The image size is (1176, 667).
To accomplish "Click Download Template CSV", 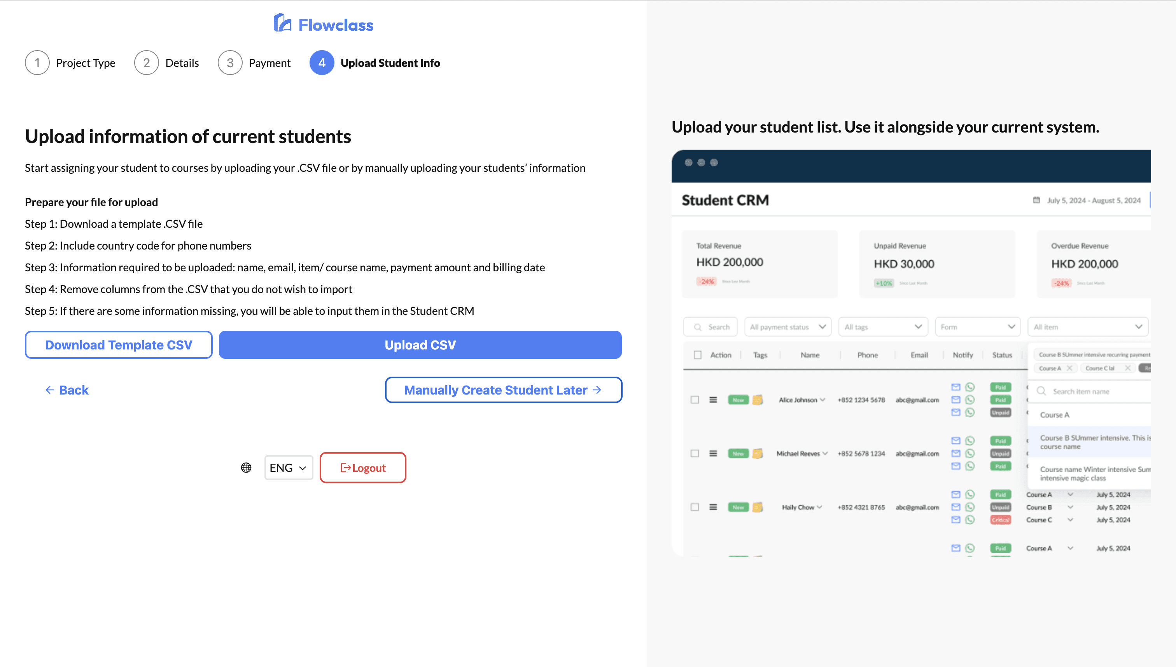I will click(x=119, y=345).
